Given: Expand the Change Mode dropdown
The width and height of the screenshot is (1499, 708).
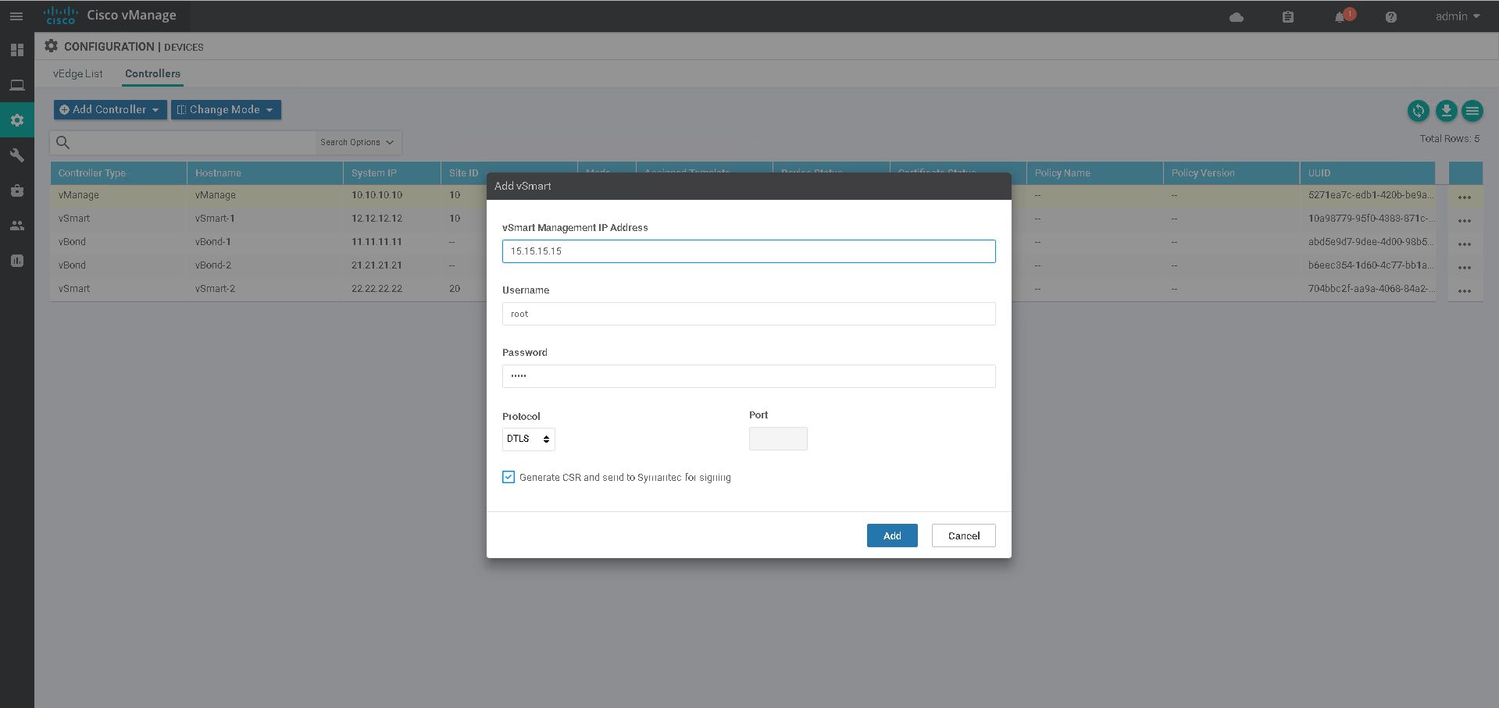Looking at the screenshot, I should pyautogui.click(x=226, y=110).
